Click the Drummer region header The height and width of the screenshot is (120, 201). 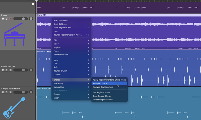pyautogui.click(x=44, y=52)
